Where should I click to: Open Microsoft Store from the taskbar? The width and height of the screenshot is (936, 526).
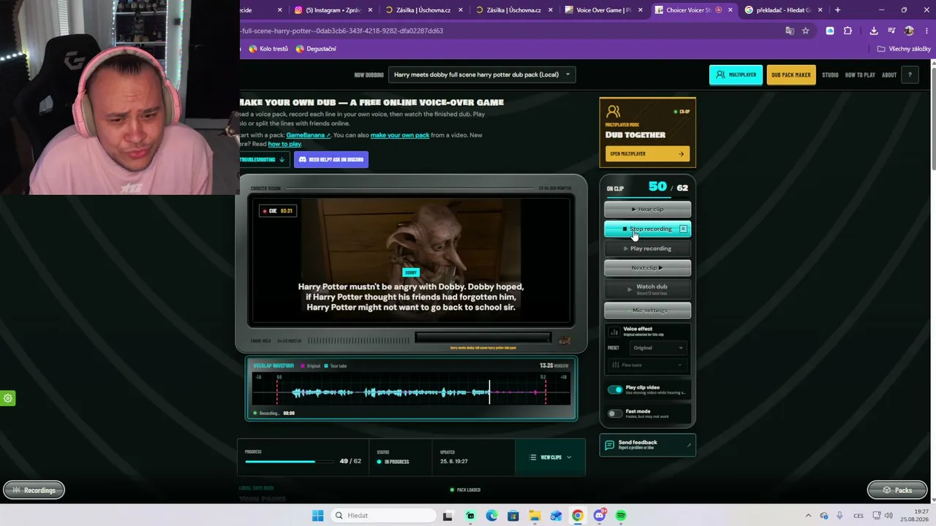point(513,516)
